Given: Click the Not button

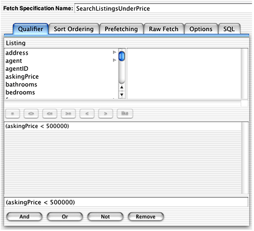Looking at the screenshot, I should pos(106,217).
